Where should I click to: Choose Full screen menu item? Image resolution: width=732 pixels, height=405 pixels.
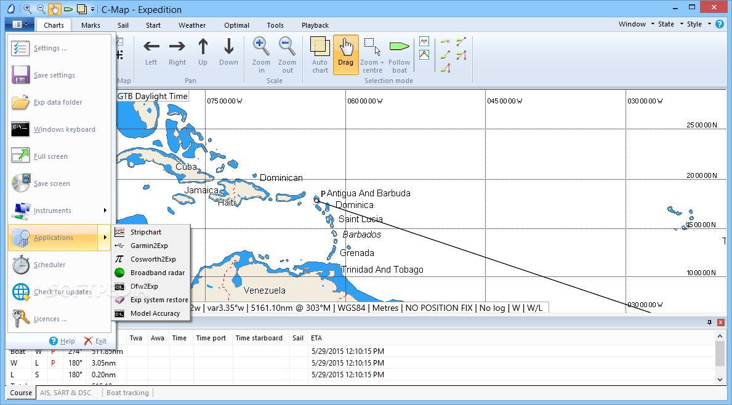point(59,156)
